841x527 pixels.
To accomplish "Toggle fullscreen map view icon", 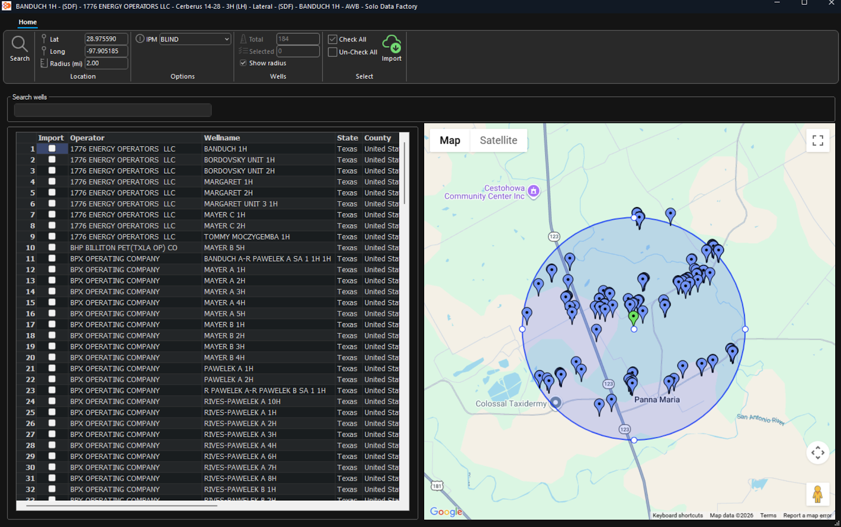I will 817,141.
